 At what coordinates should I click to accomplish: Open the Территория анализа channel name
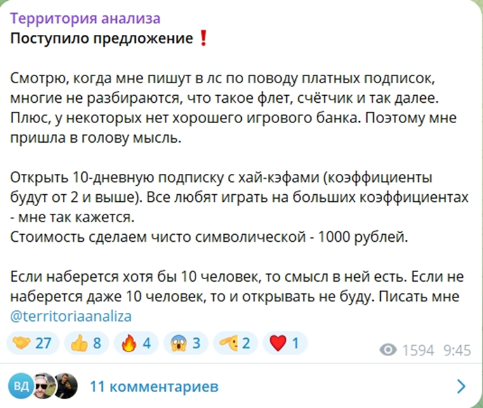click(x=84, y=18)
